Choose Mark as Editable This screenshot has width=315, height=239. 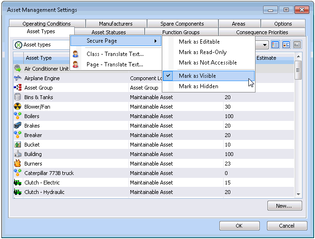pos(209,42)
